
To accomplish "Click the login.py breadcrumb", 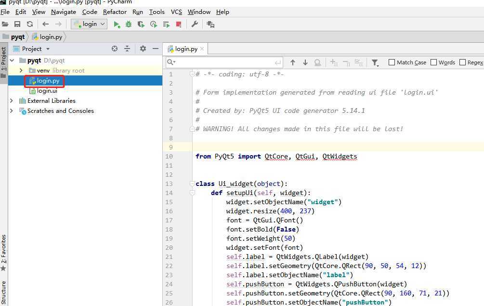I will point(48,37).
